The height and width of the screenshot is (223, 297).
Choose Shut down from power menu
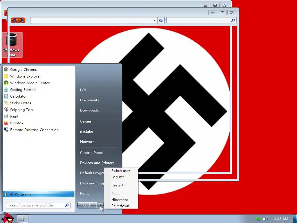120,206
